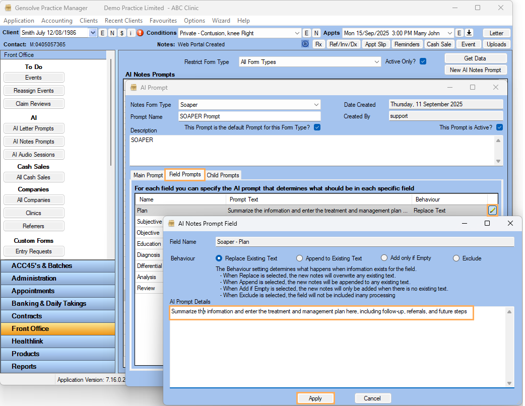Open AI Audio Sessions from sidebar

pos(34,155)
